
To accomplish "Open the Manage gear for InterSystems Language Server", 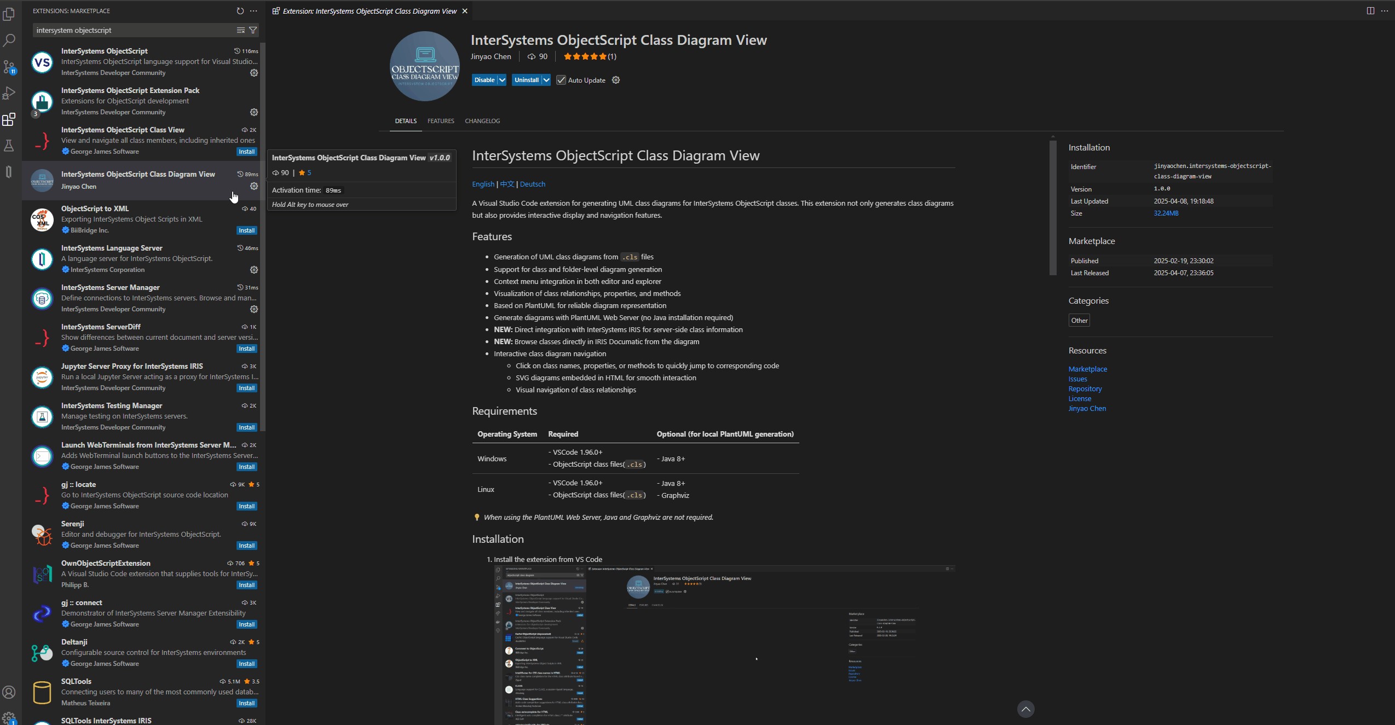I will pos(253,270).
